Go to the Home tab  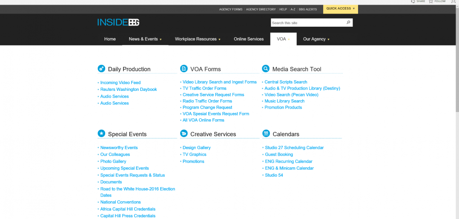(110, 39)
